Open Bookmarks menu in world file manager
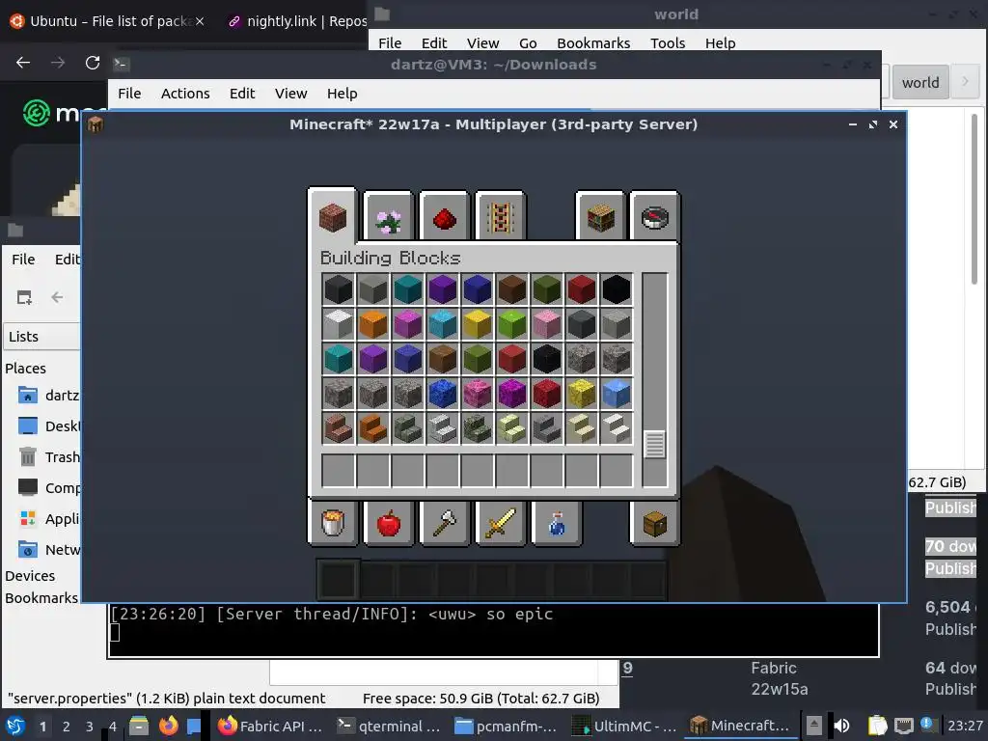988x741 pixels. [x=593, y=42]
